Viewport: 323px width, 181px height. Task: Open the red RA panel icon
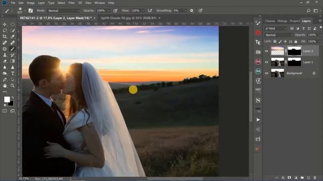click(258, 61)
